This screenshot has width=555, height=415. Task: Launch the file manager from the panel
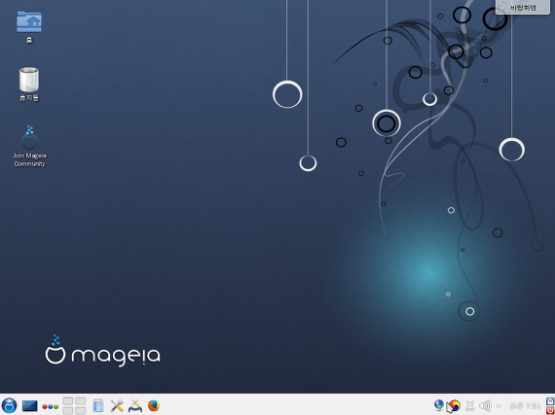pos(98,406)
